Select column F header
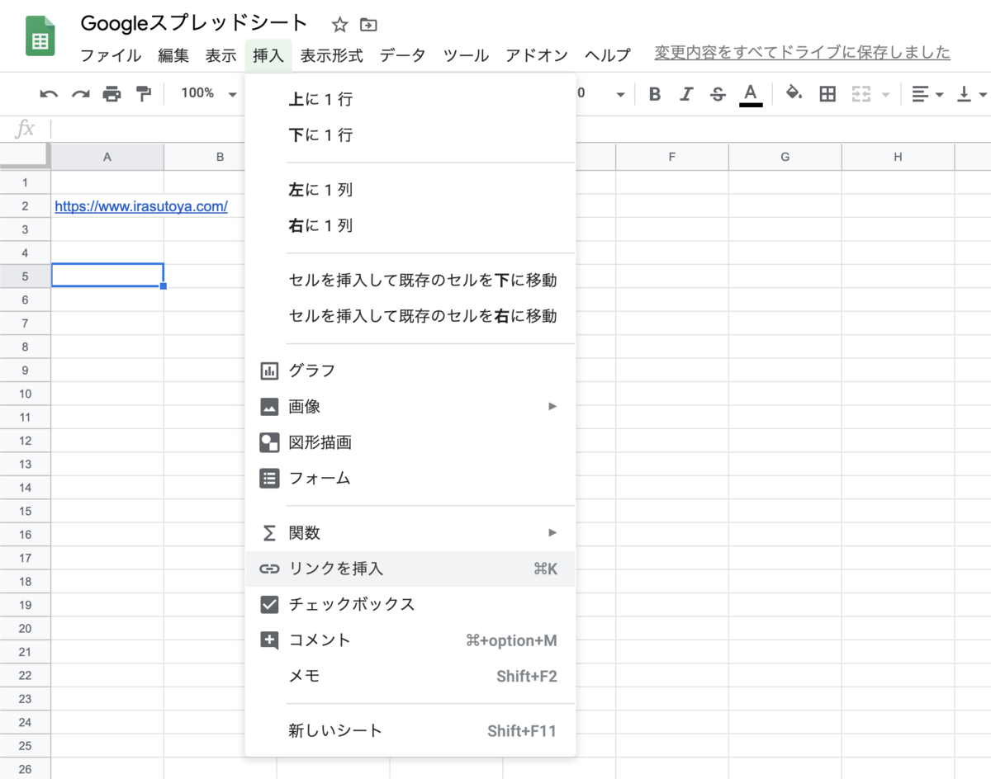This screenshot has width=991, height=779. [672, 157]
